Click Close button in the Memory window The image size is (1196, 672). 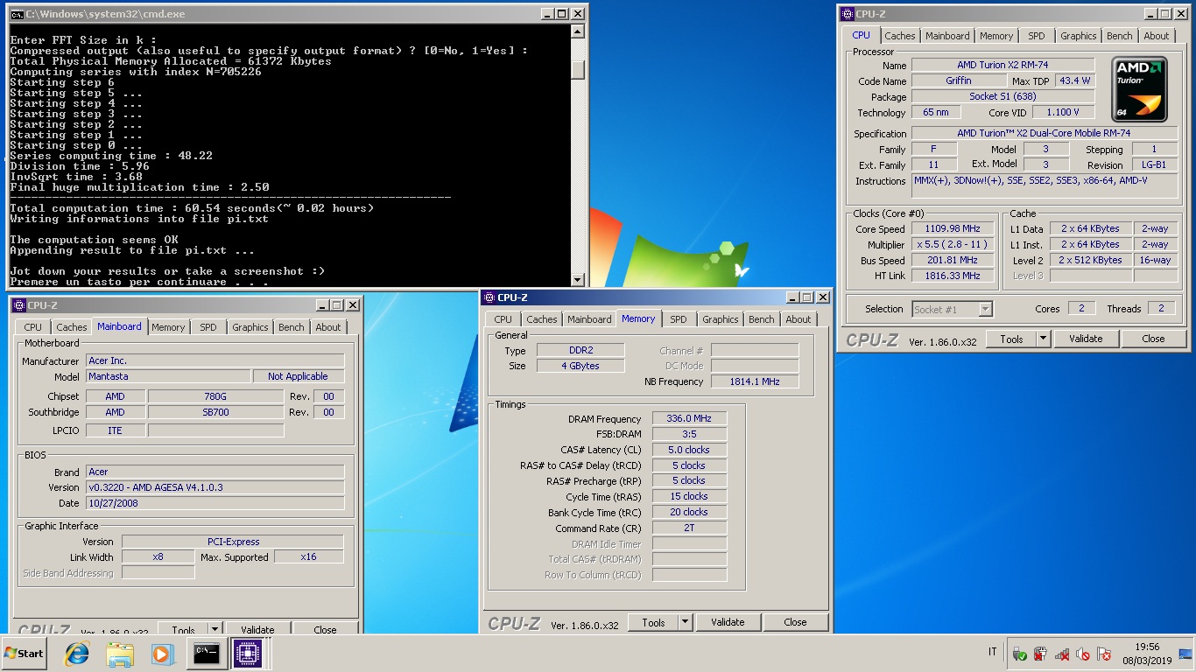click(795, 622)
